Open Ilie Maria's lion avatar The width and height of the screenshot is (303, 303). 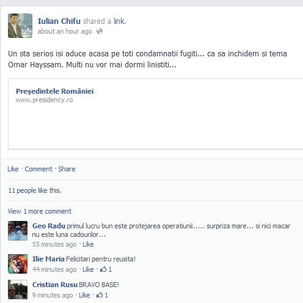pos(18,264)
